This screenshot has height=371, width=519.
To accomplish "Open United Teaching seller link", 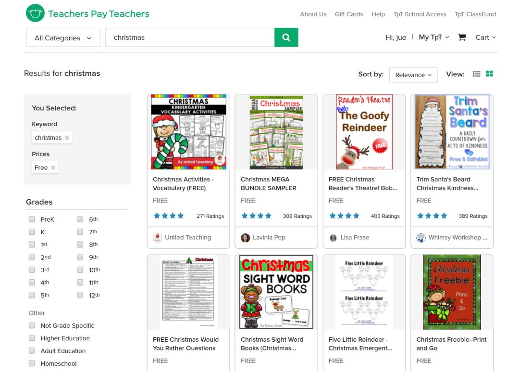I will click(188, 238).
